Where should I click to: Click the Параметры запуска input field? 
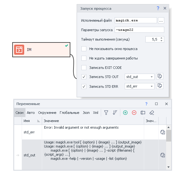click(x=139, y=30)
